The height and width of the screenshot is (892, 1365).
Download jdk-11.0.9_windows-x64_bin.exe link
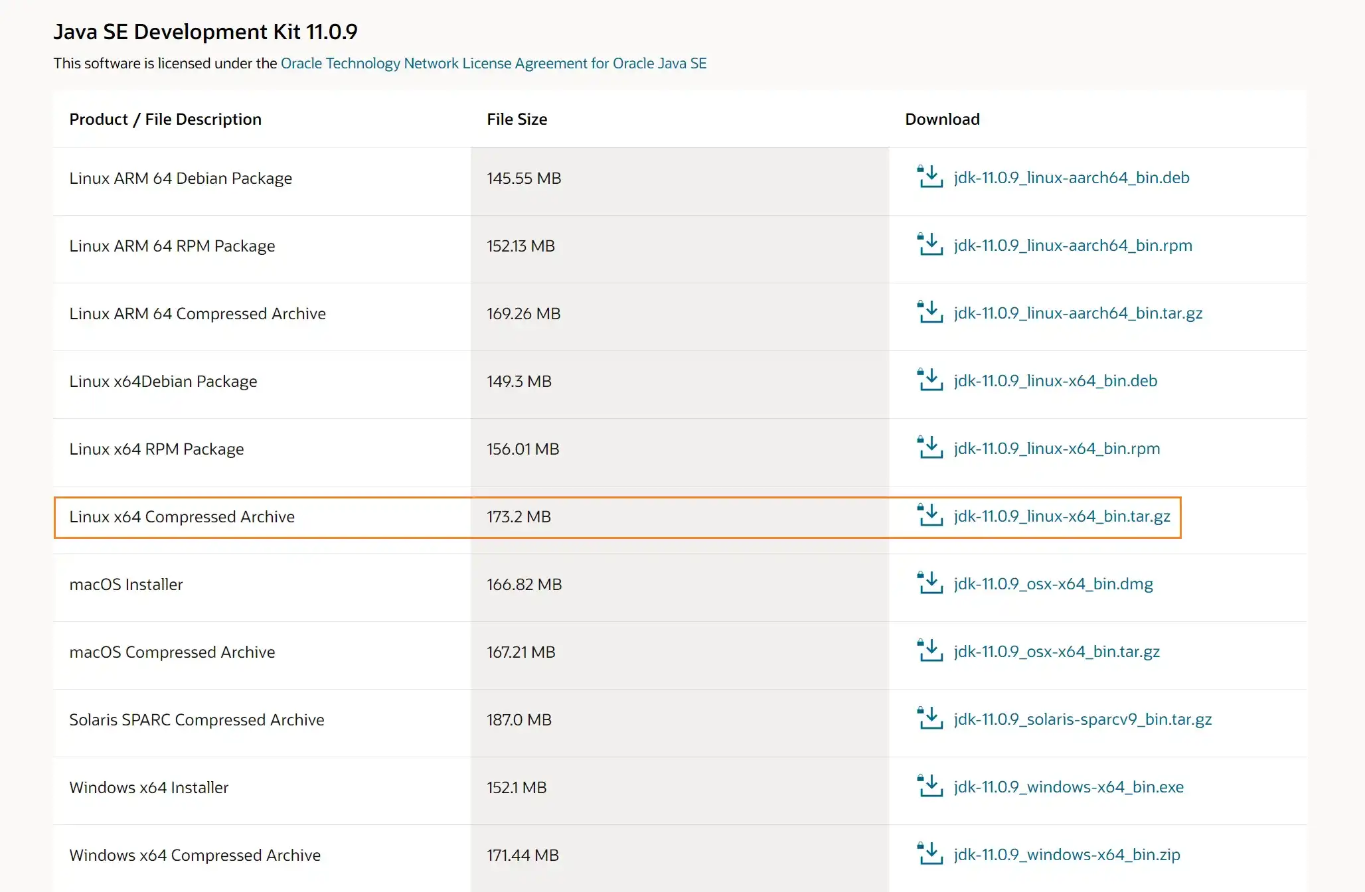[x=1068, y=787]
